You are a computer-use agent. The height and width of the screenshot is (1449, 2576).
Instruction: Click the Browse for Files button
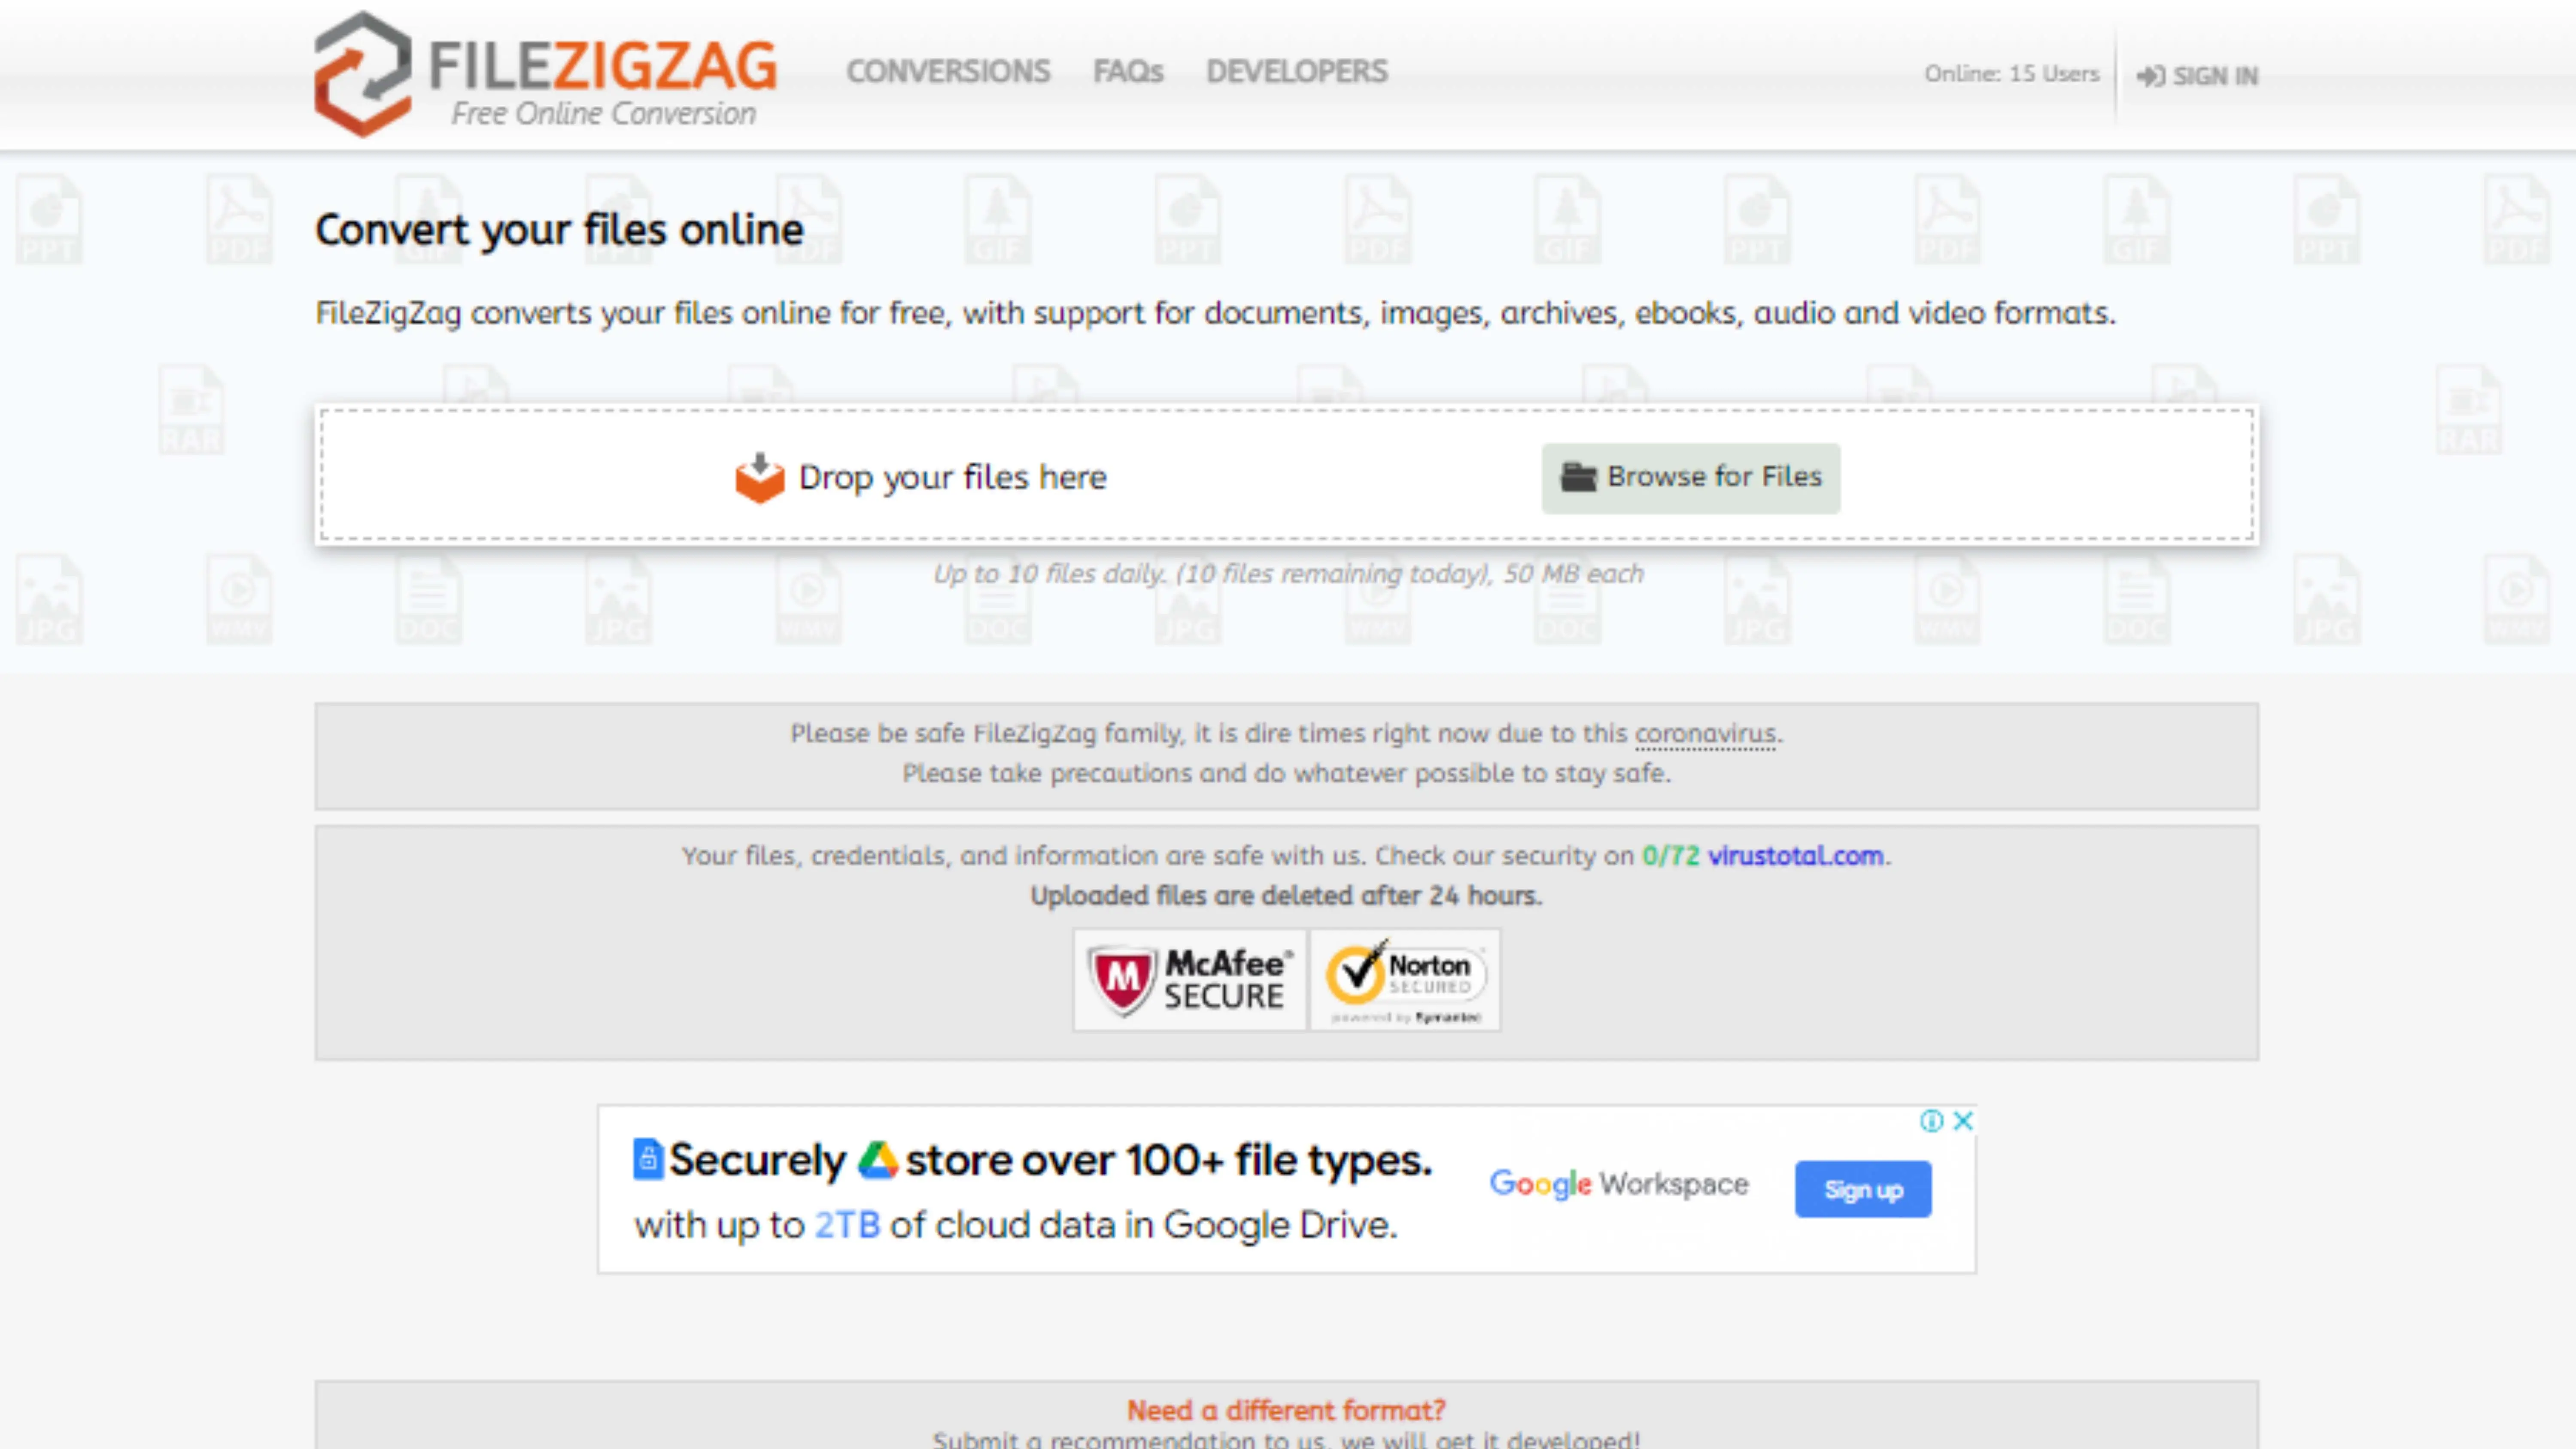1690,478
